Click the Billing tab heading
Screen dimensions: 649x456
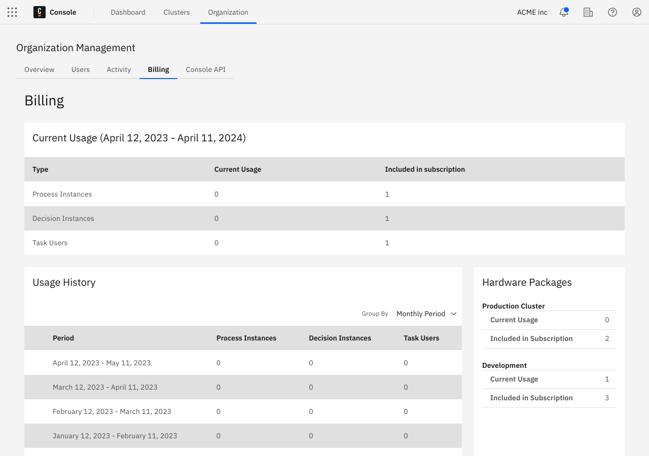[158, 69]
